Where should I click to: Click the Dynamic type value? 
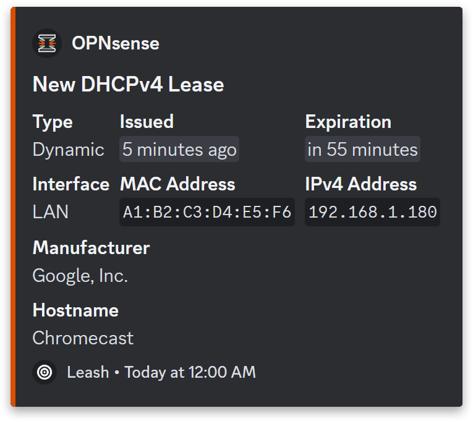point(68,150)
